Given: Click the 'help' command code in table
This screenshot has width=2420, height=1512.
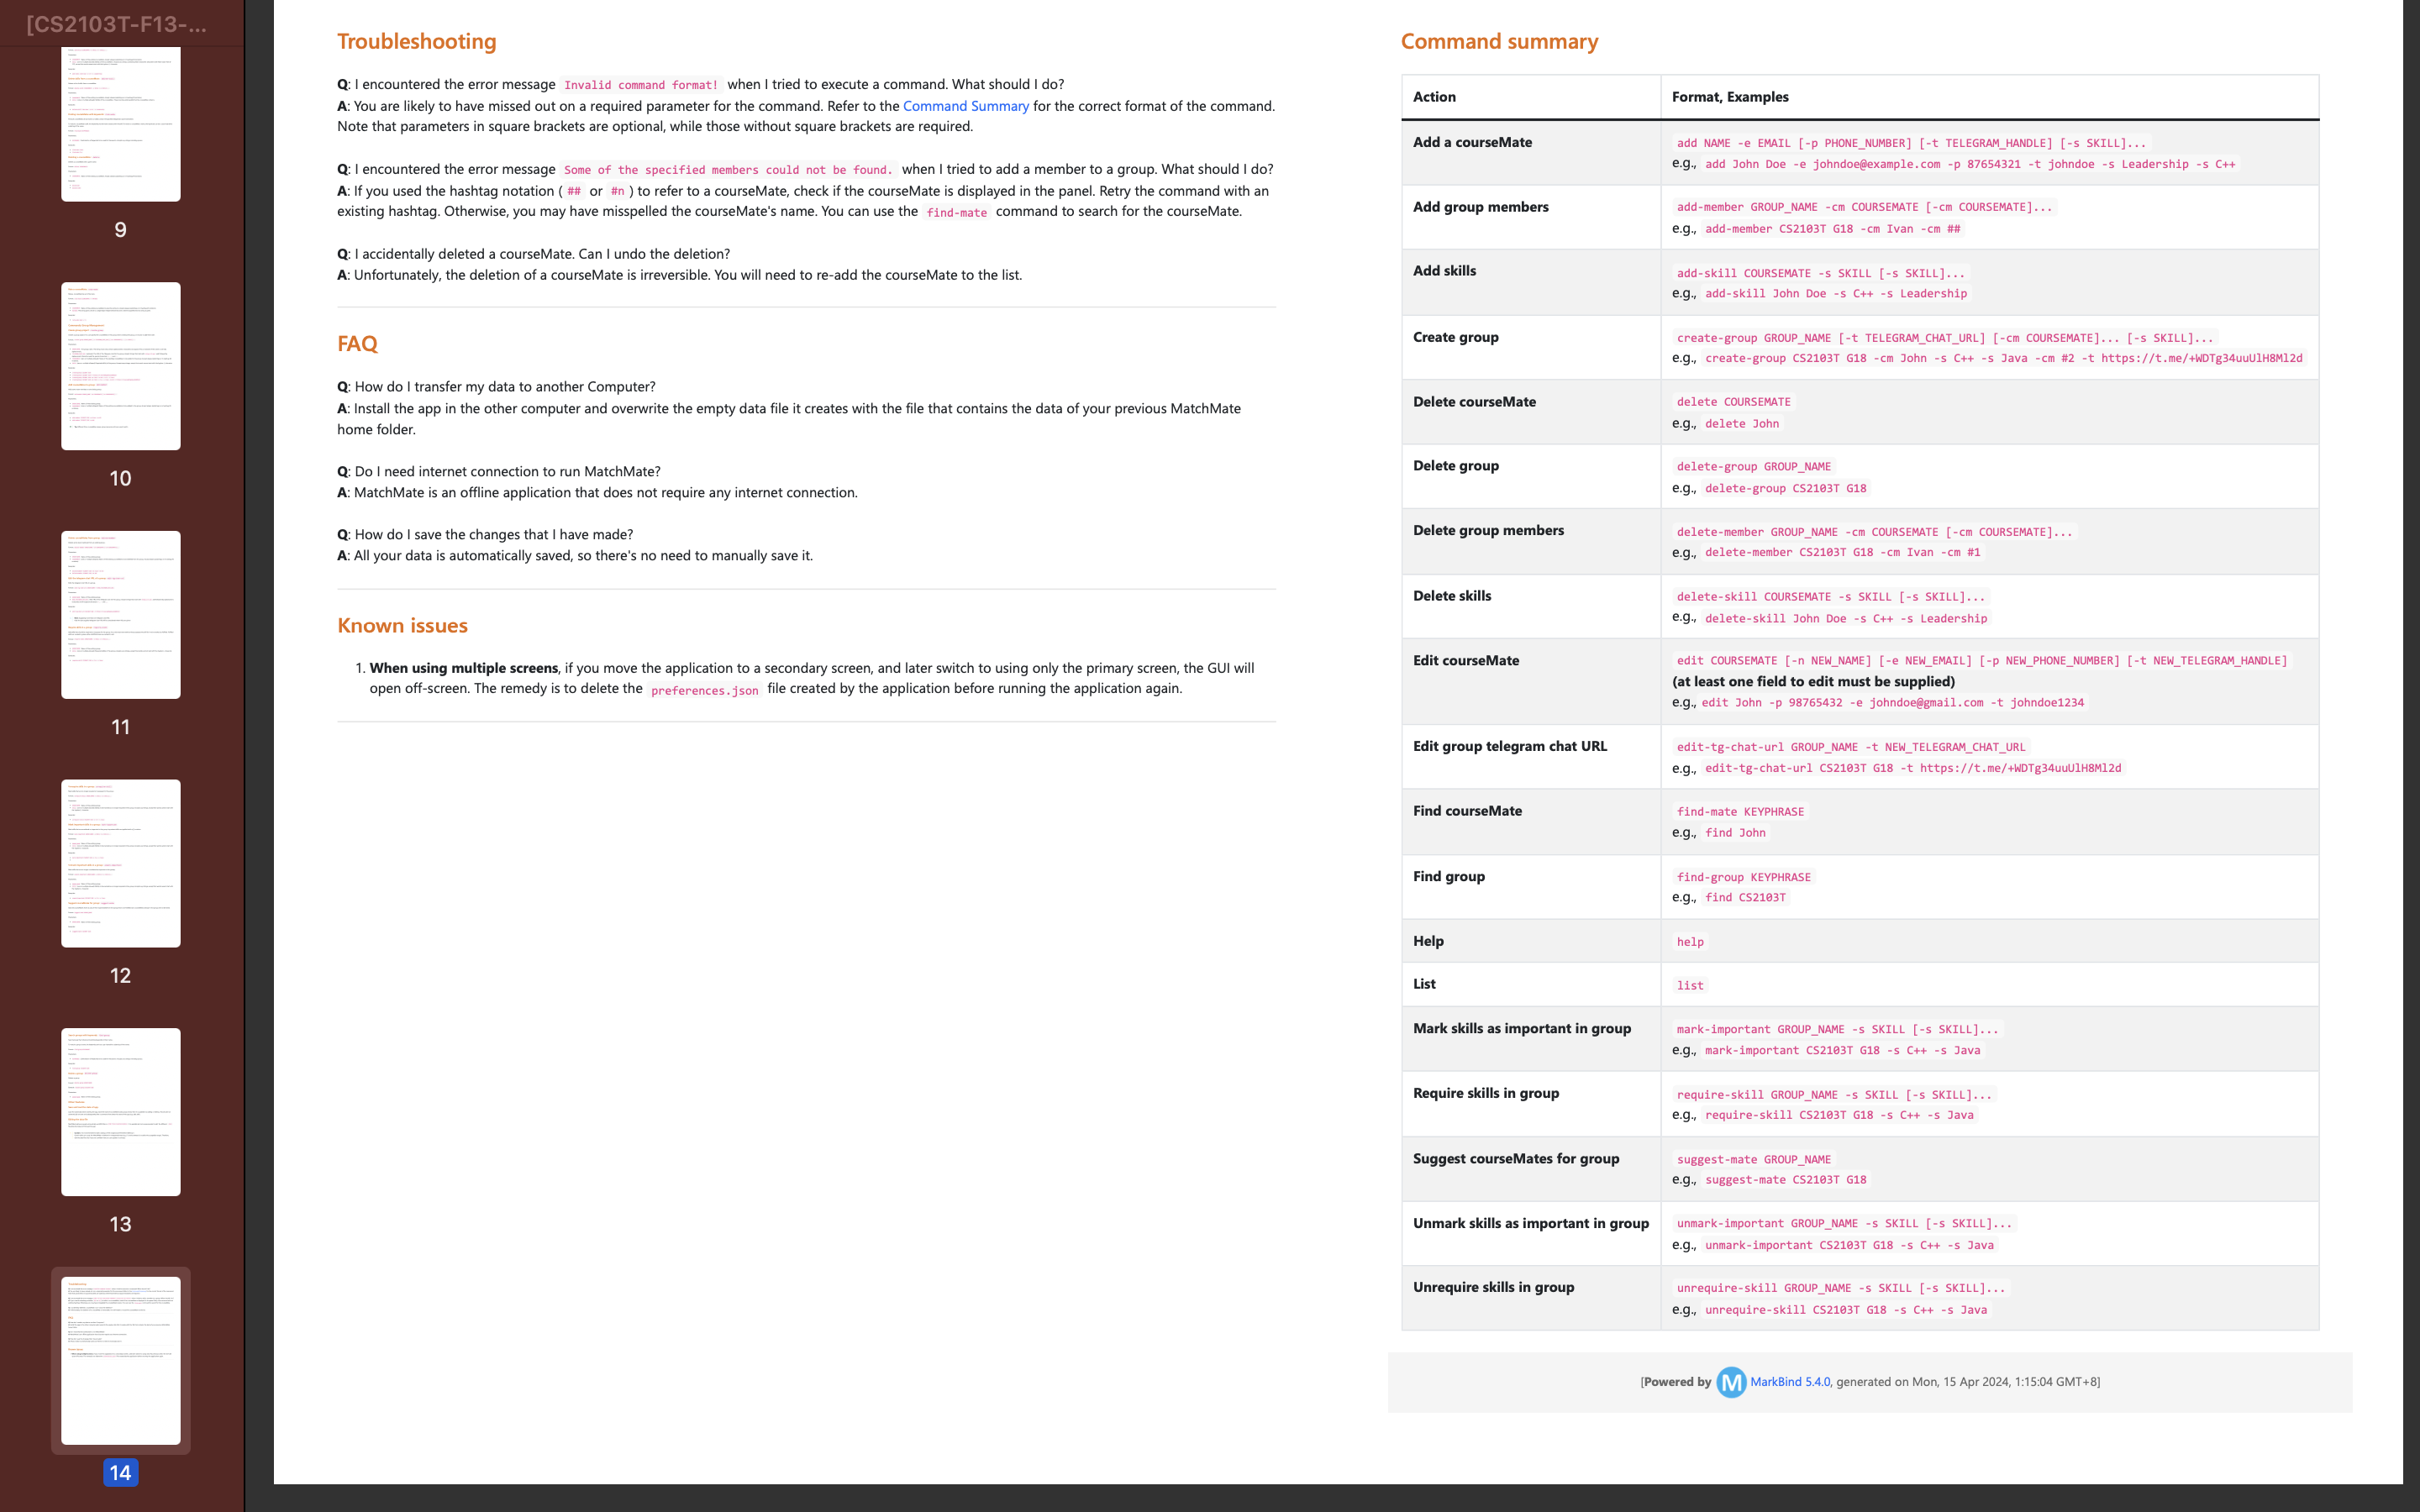Looking at the screenshot, I should point(1690,942).
